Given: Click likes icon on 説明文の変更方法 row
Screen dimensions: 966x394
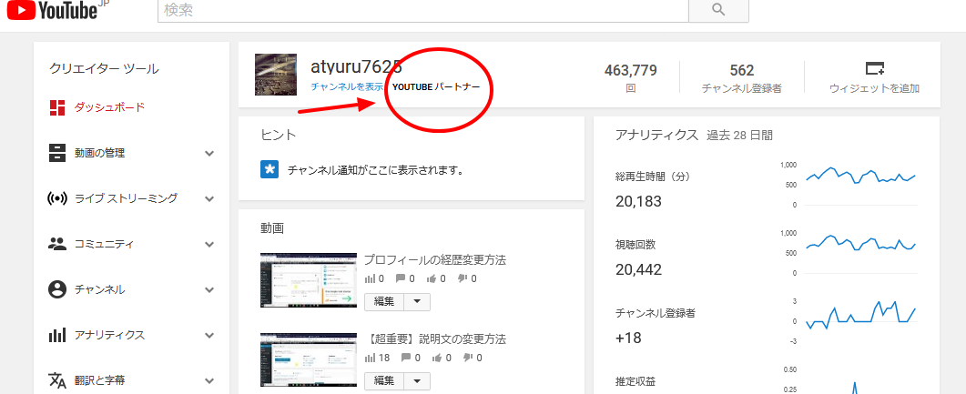Looking at the screenshot, I should [x=437, y=358].
